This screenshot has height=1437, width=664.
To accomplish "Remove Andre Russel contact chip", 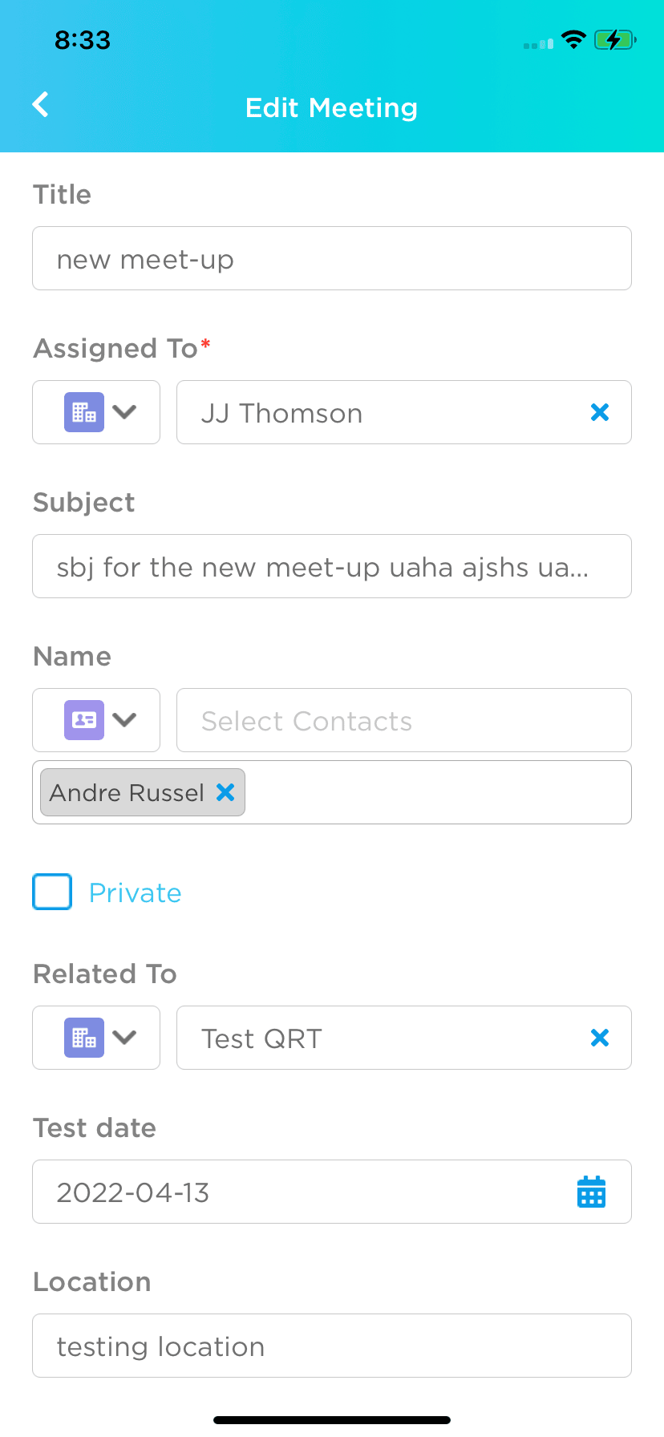I will coord(225,792).
